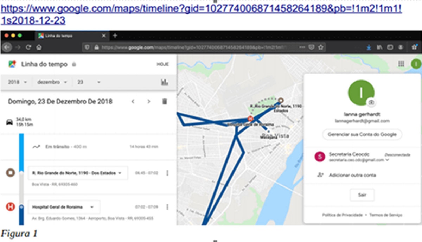The height and width of the screenshot is (242, 422).
Task: Close the 'Linha do tempo' tab
Action: 104,36
